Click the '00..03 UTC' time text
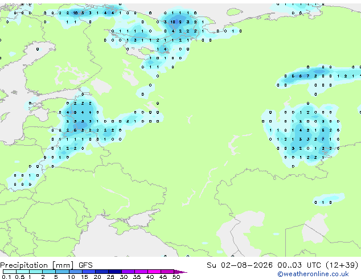Viewport: 361px width, 279px height. (299, 265)
